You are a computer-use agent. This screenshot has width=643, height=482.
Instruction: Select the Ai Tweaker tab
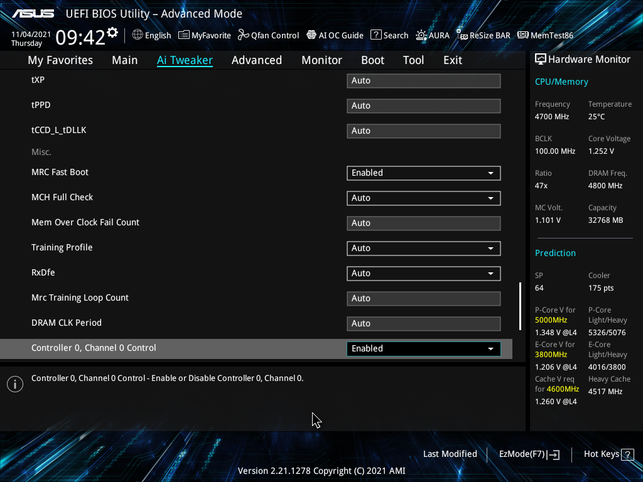[185, 60]
